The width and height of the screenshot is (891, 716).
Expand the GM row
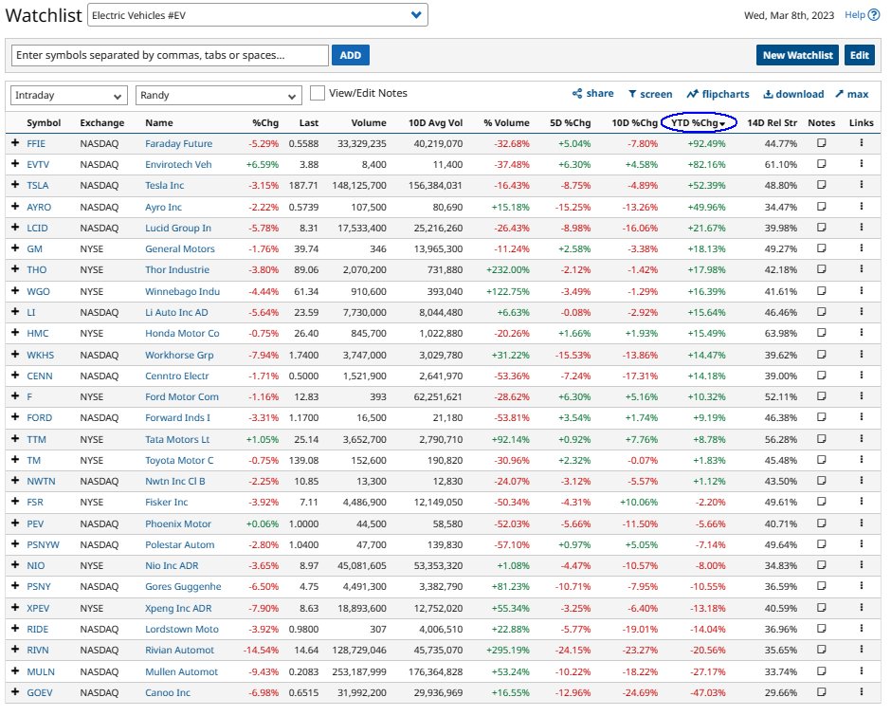click(15, 248)
